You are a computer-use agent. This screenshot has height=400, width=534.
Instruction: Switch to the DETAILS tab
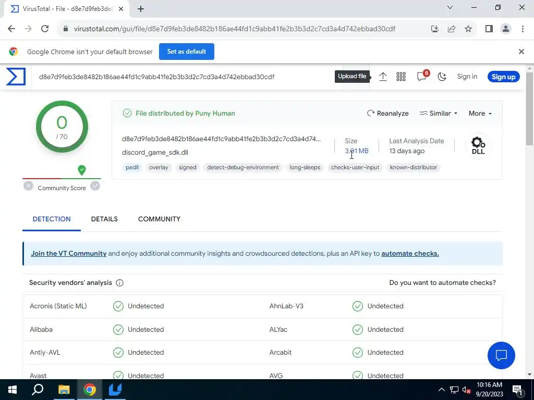point(104,219)
